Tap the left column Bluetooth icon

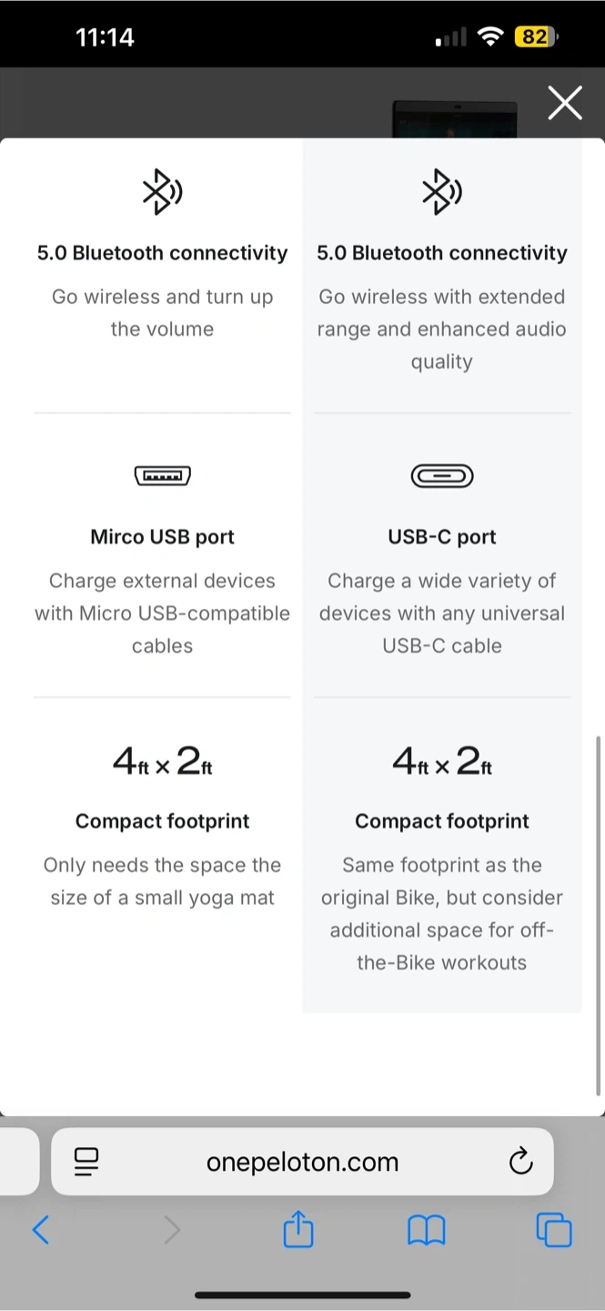[162, 192]
